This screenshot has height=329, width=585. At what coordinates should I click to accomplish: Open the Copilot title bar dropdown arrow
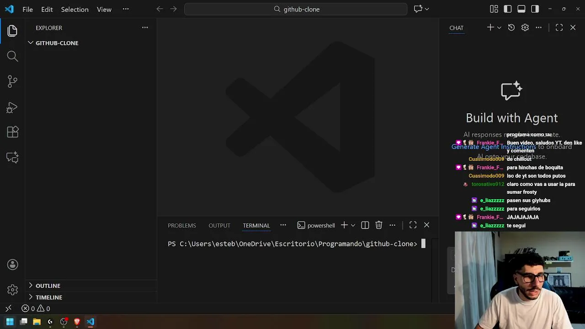coord(427,9)
